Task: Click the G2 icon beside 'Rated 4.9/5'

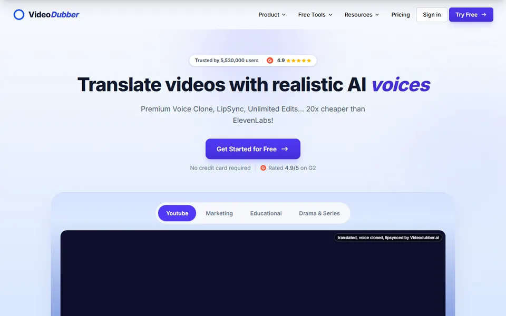Action: [x=264, y=167]
